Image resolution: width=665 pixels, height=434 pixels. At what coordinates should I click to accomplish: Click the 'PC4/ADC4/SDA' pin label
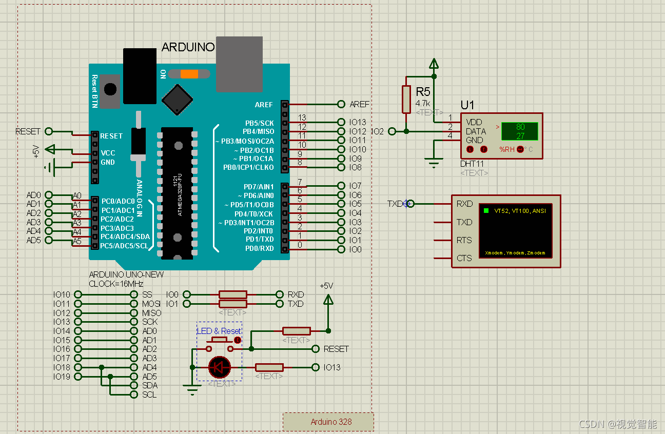pyautogui.click(x=125, y=237)
